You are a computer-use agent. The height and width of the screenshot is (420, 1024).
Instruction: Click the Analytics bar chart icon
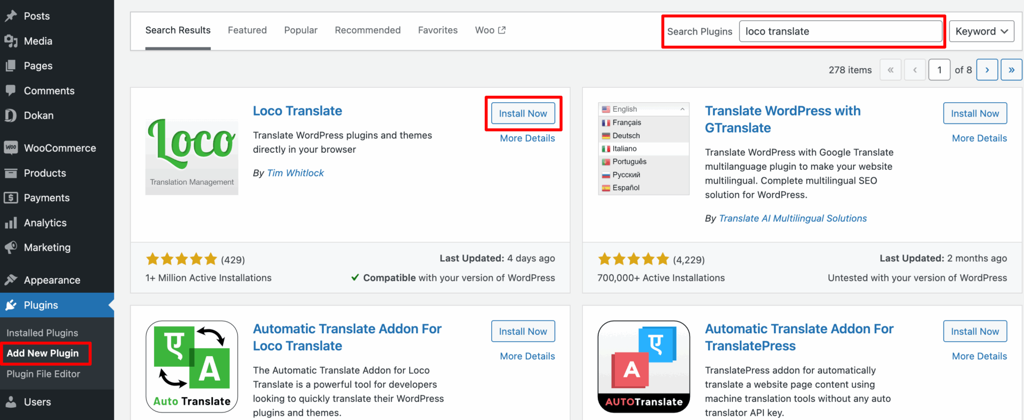click(11, 223)
